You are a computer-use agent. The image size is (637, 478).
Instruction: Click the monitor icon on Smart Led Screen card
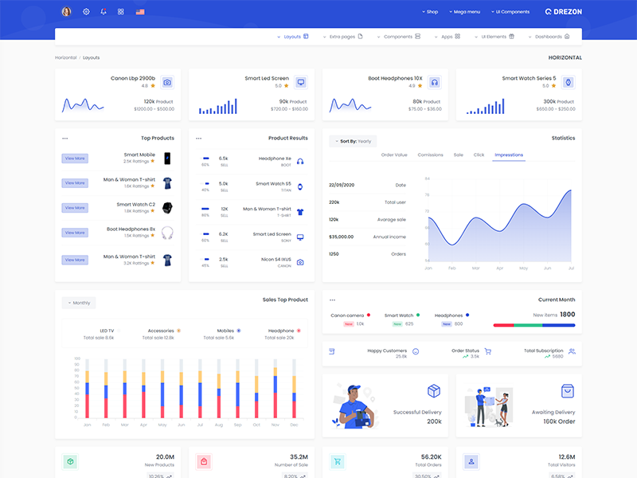tap(301, 82)
